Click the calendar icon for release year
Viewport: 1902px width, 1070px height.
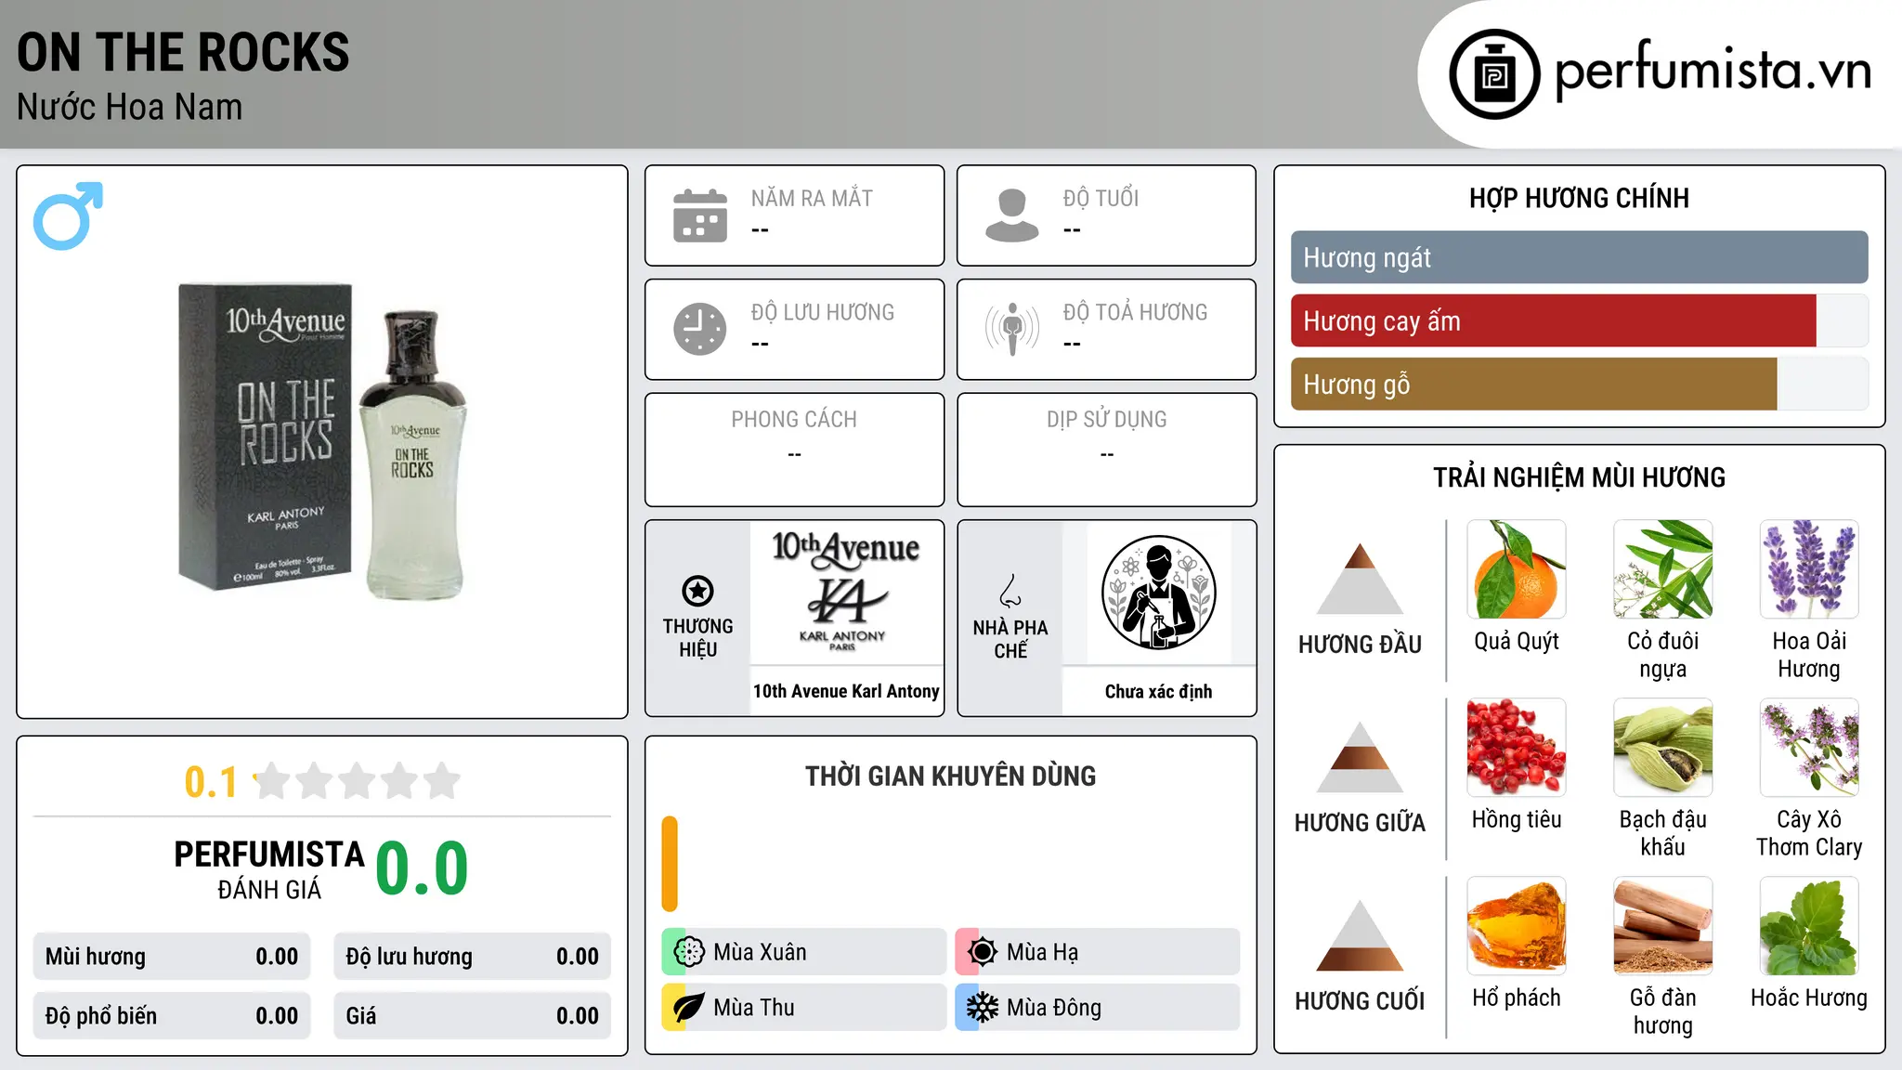click(700, 215)
